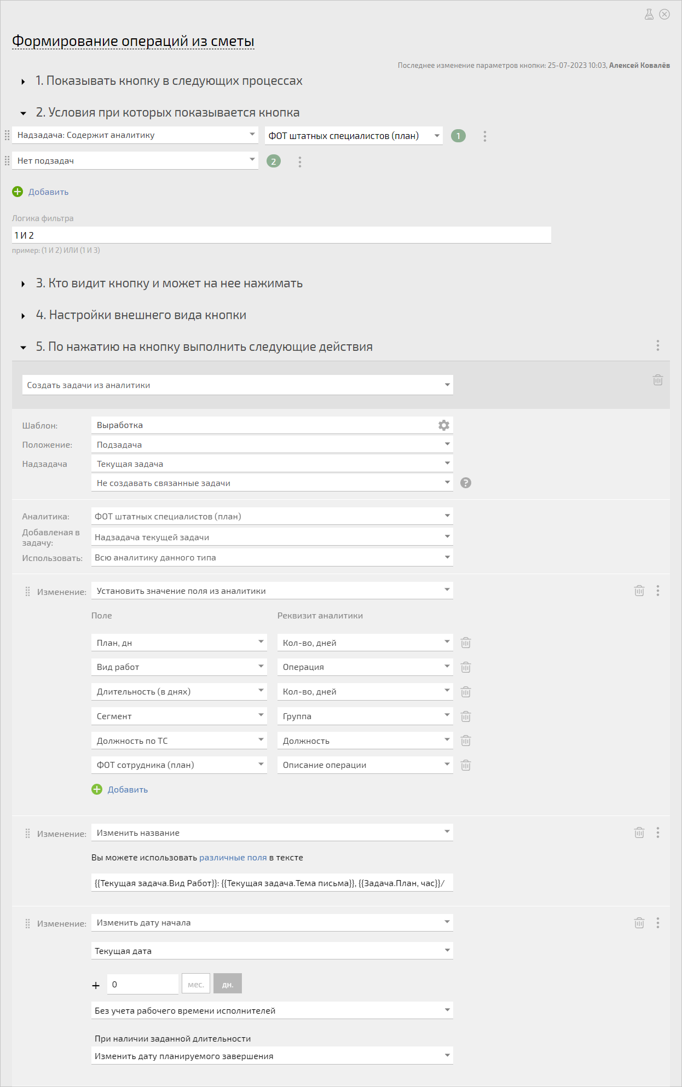
Task: Click the Логика фильтра input field
Action: click(281, 235)
